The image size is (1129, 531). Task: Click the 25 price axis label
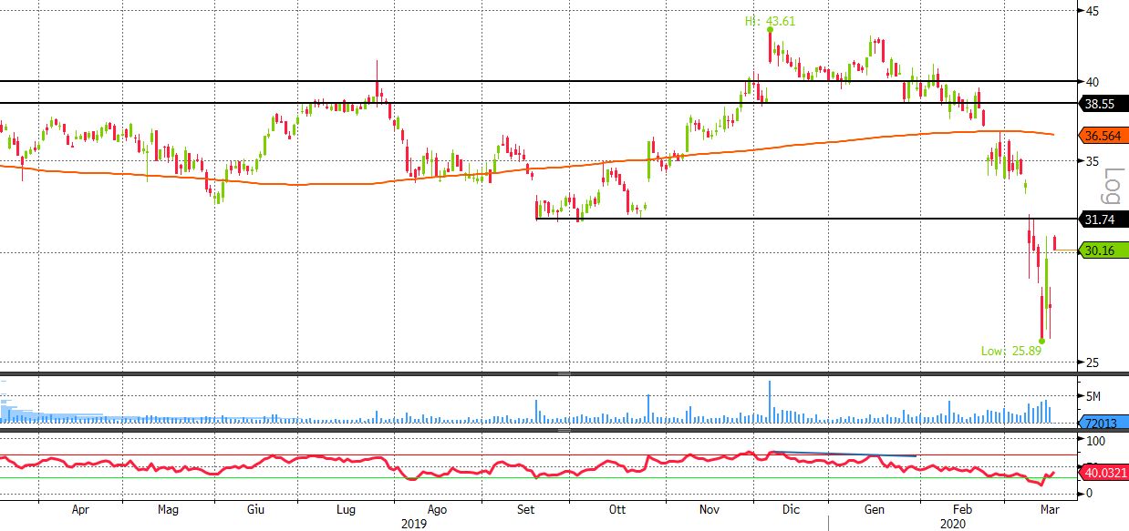pos(1091,363)
